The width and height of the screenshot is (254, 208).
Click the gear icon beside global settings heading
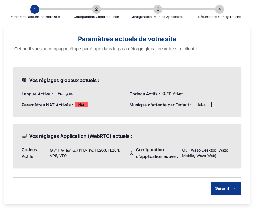pyautogui.click(x=24, y=80)
